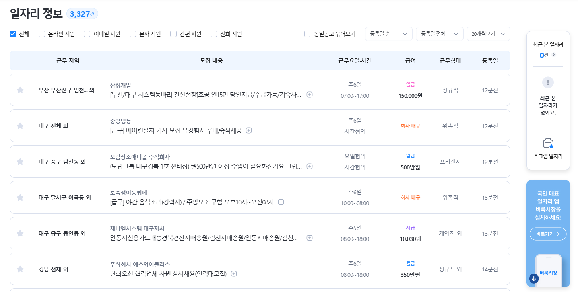Click 바로가기 in the app banner
Screen dimensions: 578x292
548,234
